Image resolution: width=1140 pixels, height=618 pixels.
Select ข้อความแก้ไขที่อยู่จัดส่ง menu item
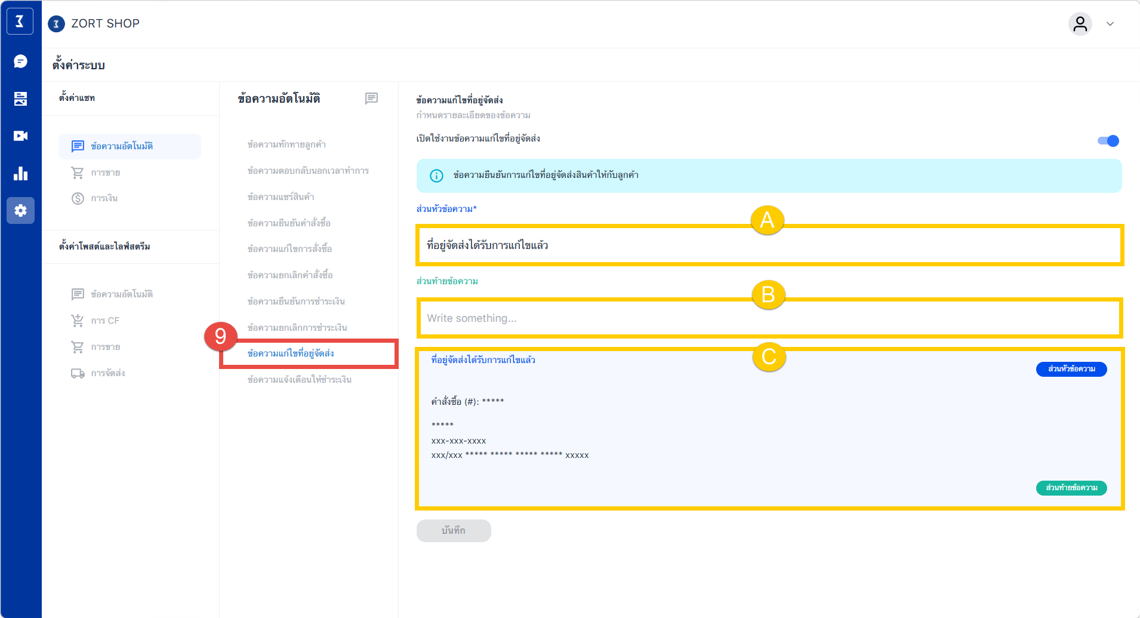(291, 353)
